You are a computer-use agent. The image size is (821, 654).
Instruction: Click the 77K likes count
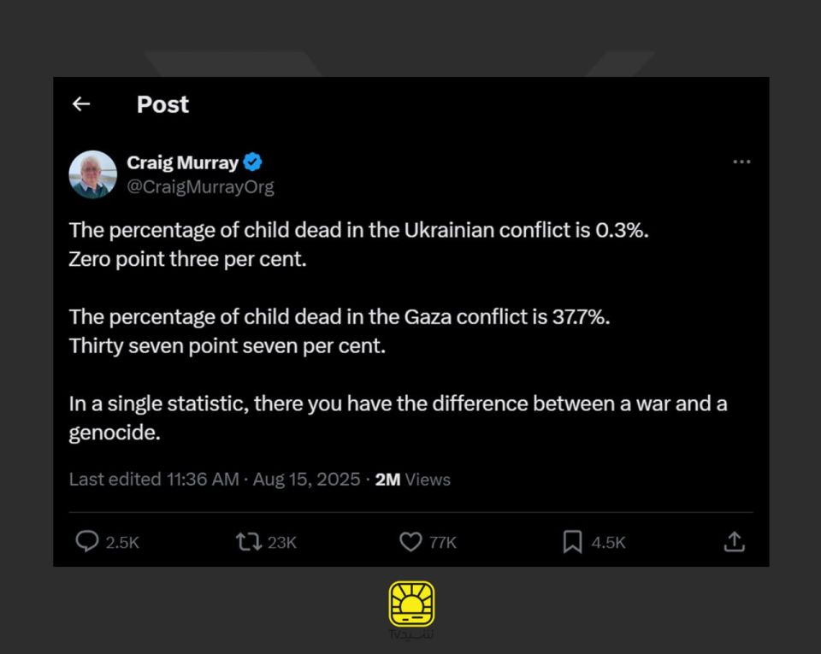tap(443, 542)
